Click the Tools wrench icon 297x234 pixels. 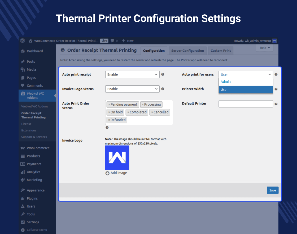pyautogui.click(x=23, y=214)
